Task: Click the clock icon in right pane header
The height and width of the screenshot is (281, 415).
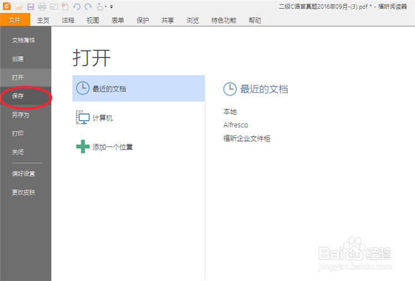Action: 230,89
